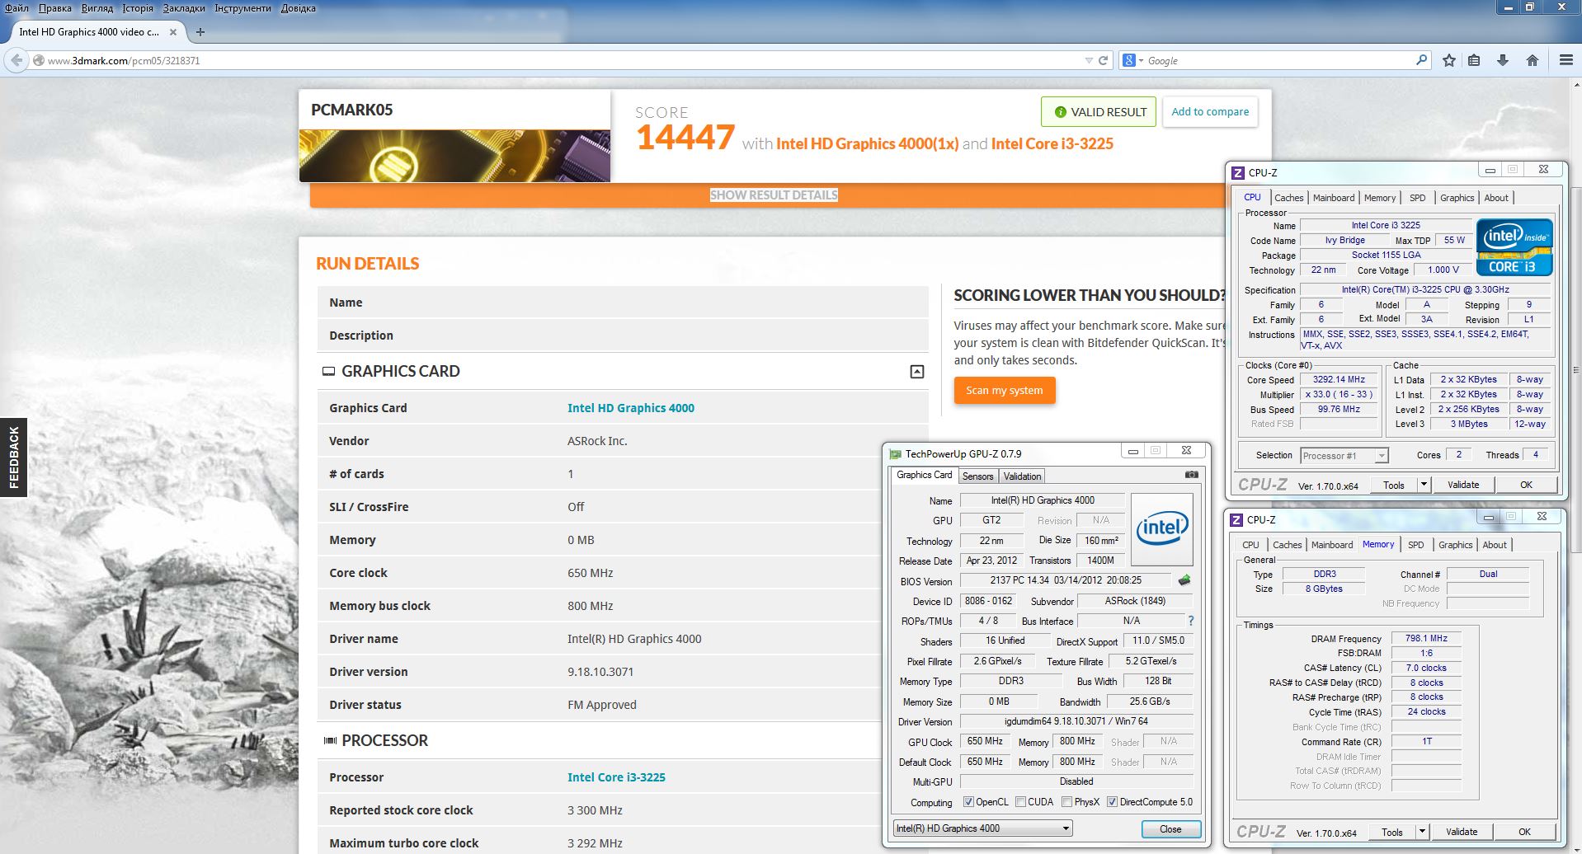Open downloads arrow icon in toolbar
This screenshot has height=854, width=1582.
[1503, 60]
